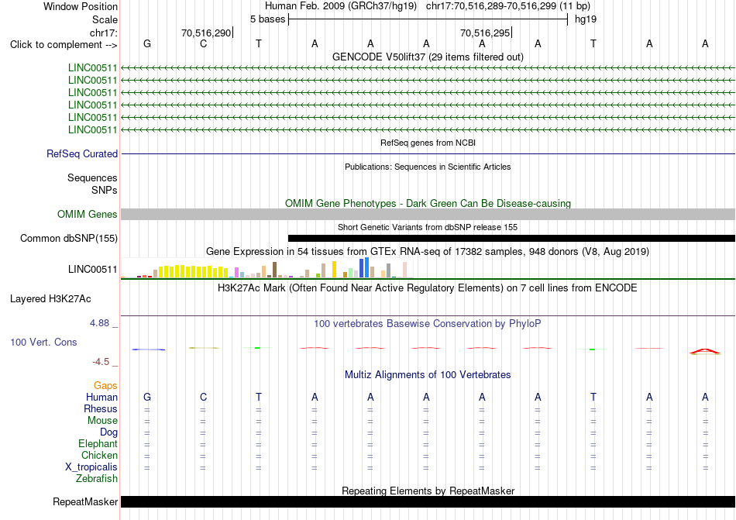The height and width of the screenshot is (520, 736).
Task: Click the Chicken species label
Action: 99,455
